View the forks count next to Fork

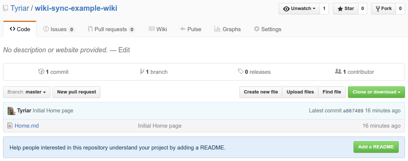[401, 9]
